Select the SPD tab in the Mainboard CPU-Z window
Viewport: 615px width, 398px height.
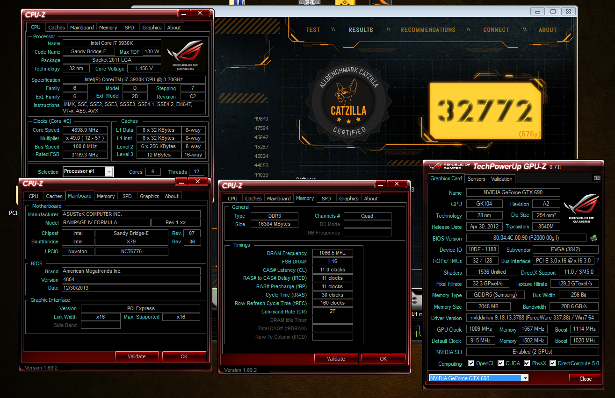pyautogui.click(x=127, y=196)
